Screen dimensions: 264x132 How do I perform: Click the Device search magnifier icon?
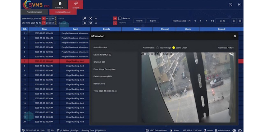click(84, 18)
